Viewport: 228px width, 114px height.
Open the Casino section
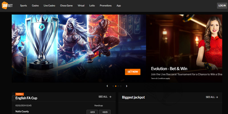pos(35,6)
